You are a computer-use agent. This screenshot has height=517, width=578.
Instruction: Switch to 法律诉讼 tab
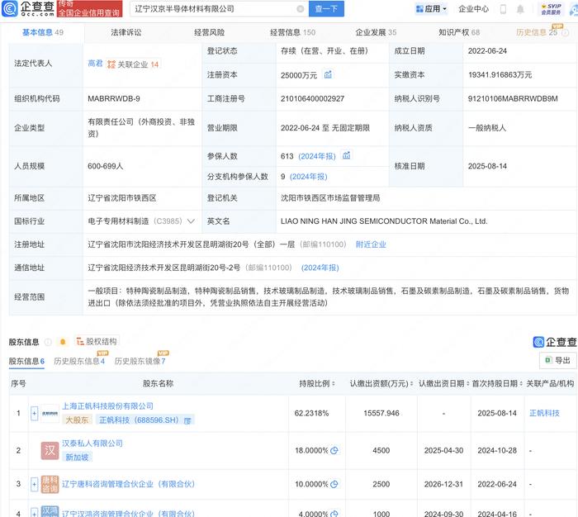click(126, 32)
